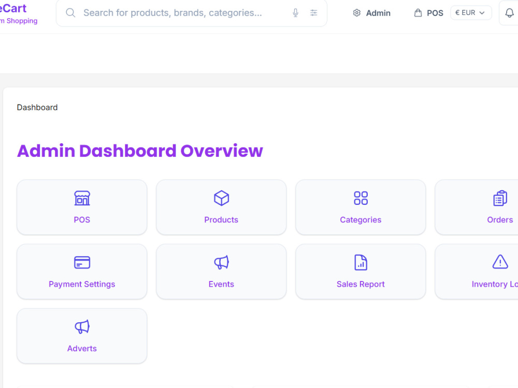Click the storefront icon on POS card
Image resolution: width=518 pixels, height=388 pixels.
(x=82, y=198)
